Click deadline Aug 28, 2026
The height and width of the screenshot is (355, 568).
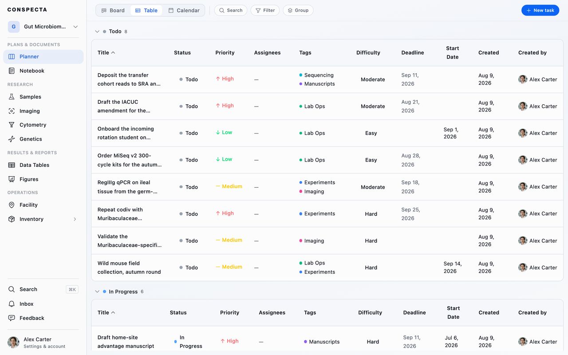[x=411, y=160]
